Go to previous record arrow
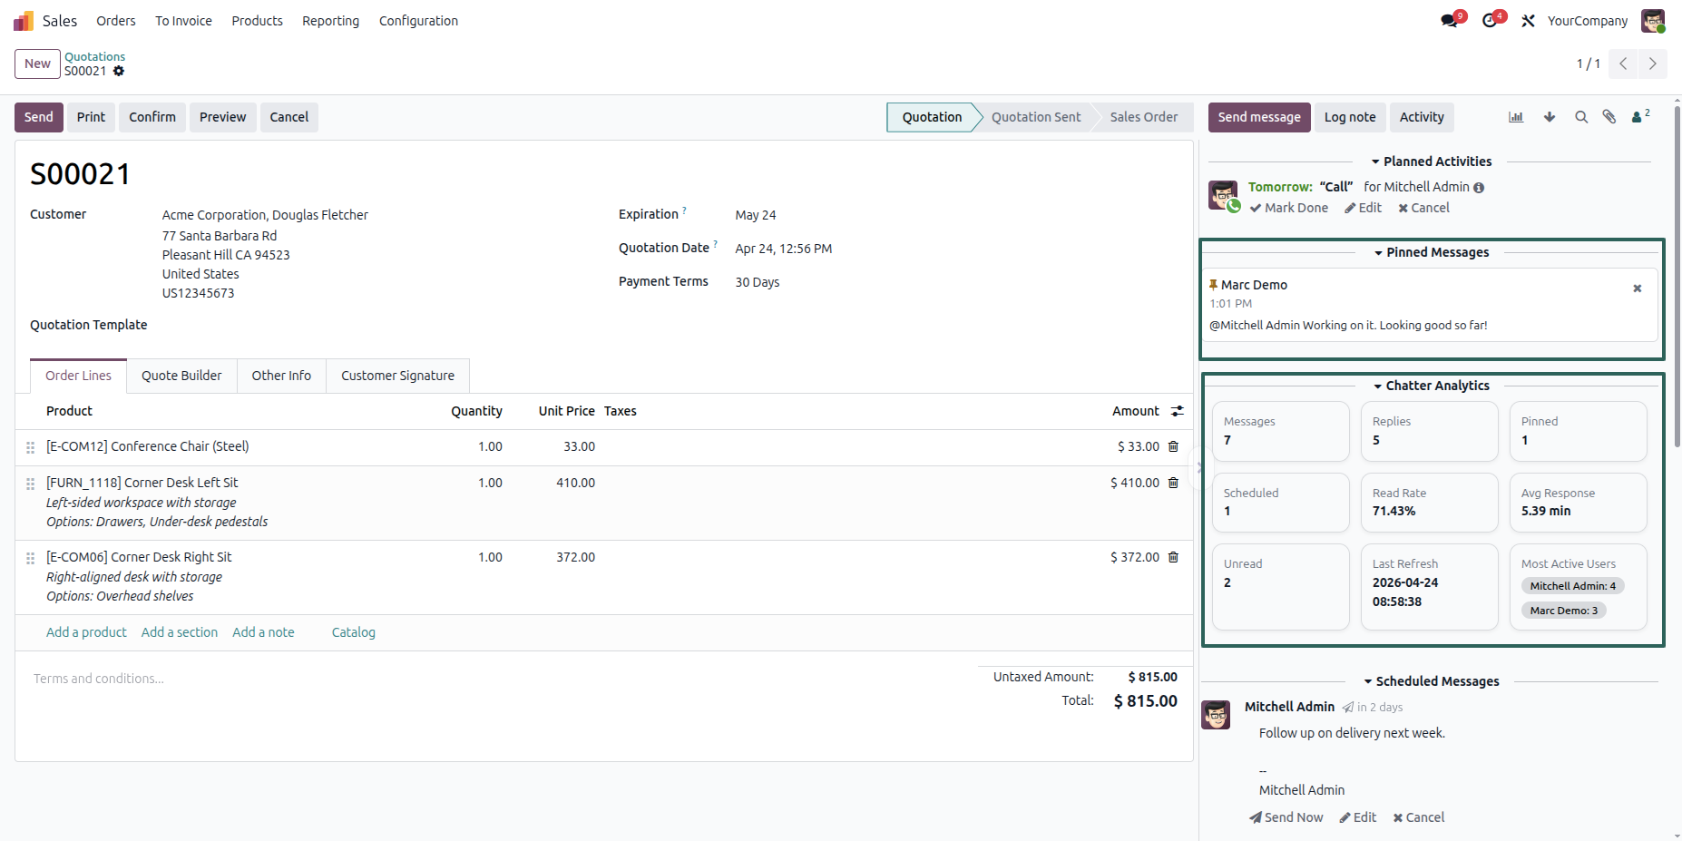Image resolution: width=1682 pixels, height=841 pixels. pos(1623,64)
